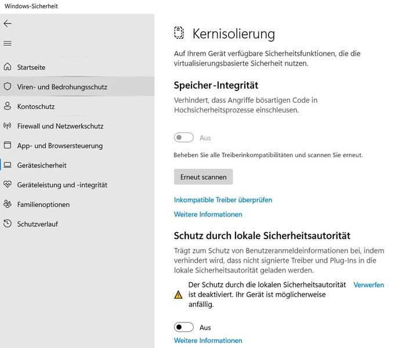Click the Familienoptionen people icon
Image resolution: width=405 pixels, height=348 pixels.
point(8,204)
